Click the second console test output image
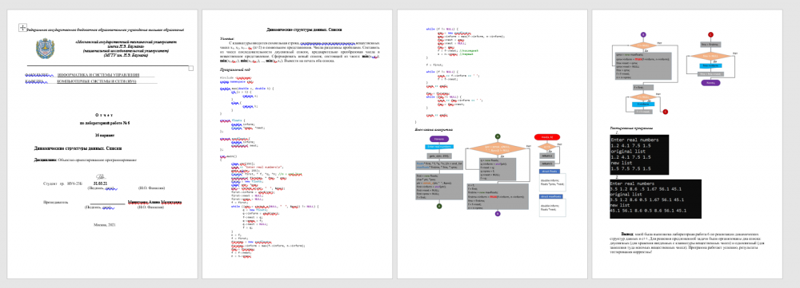This screenshot has width=800, height=288. pyautogui.click(x=655, y=199)
